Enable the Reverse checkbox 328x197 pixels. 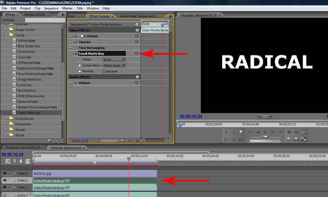pos(104,71)
